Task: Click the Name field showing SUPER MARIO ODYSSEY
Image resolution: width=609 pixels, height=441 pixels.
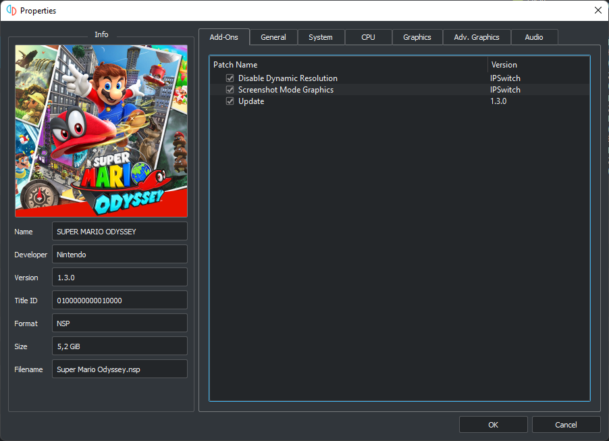Action: pos(120,232)
